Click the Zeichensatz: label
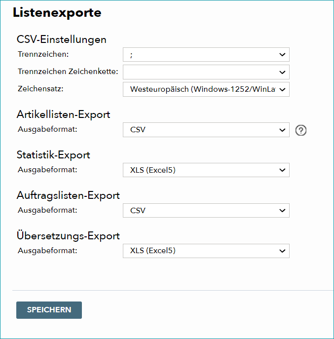This screenshot has width=334, height=339. 40,89
